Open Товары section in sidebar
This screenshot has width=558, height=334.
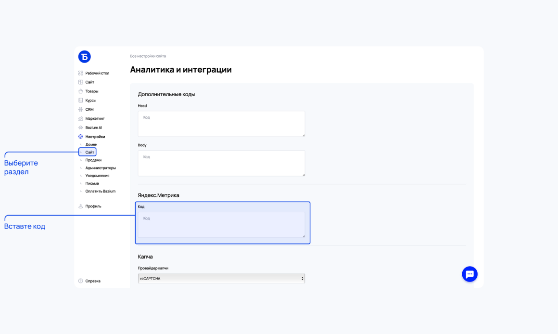tap(92, 91)
